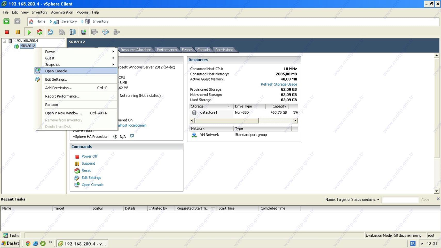Expand the Guest submenu
441x248 pixels.
76,58
